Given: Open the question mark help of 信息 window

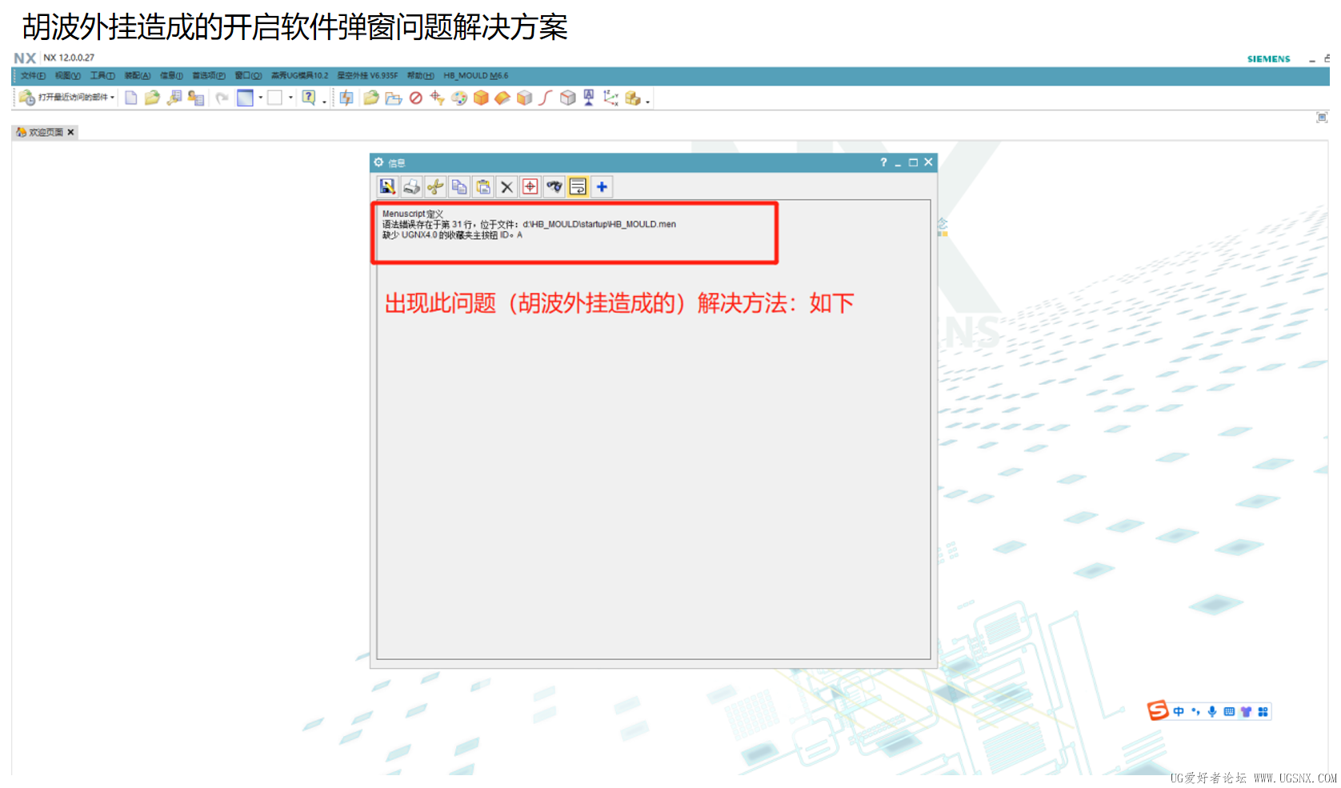Looking at the screenshot, I should (883, 162).
